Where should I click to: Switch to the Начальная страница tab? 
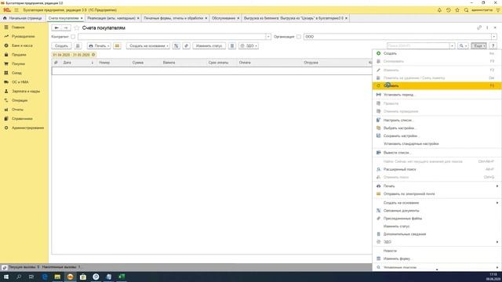23,18
